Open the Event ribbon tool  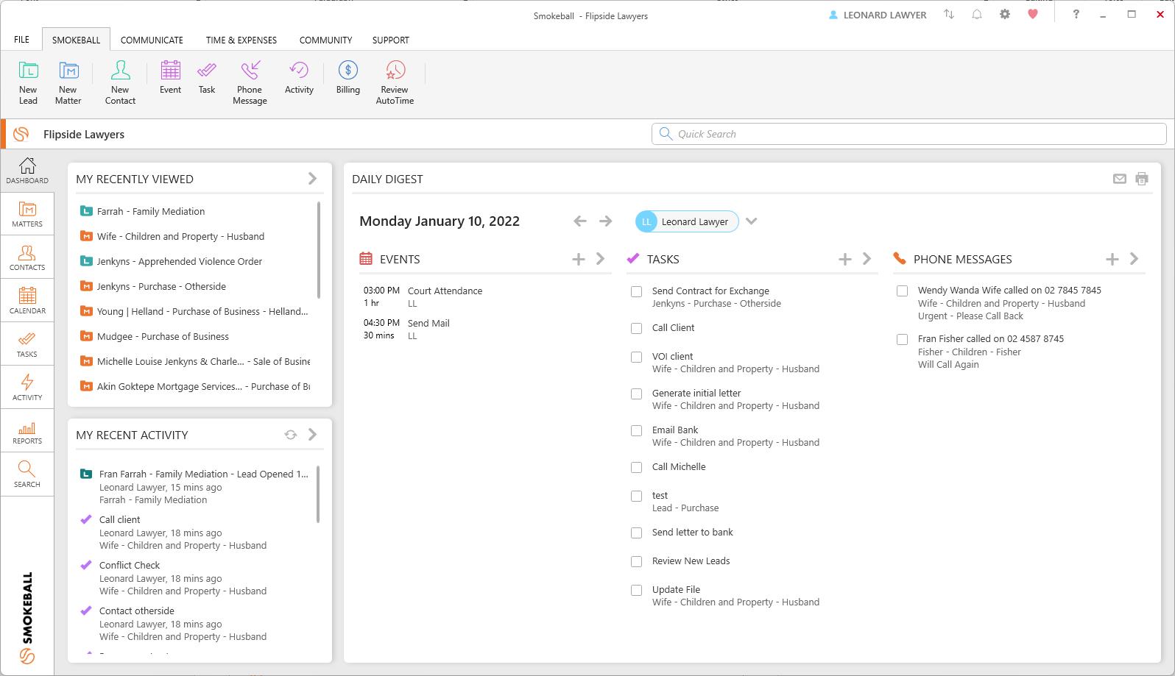[x=170, y=77]
